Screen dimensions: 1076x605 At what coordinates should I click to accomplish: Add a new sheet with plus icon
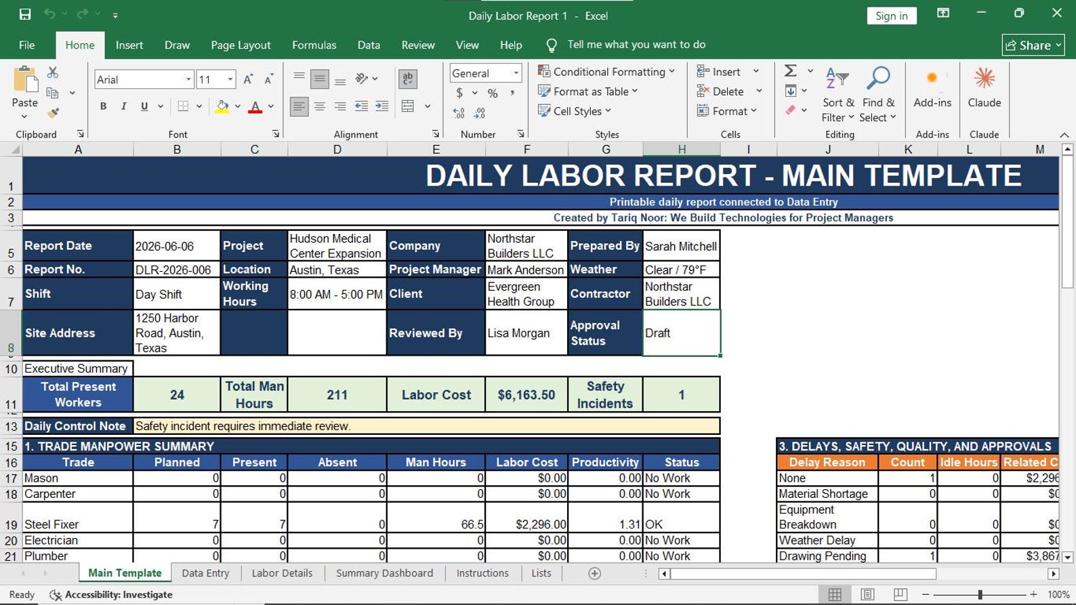pos(594,573)
